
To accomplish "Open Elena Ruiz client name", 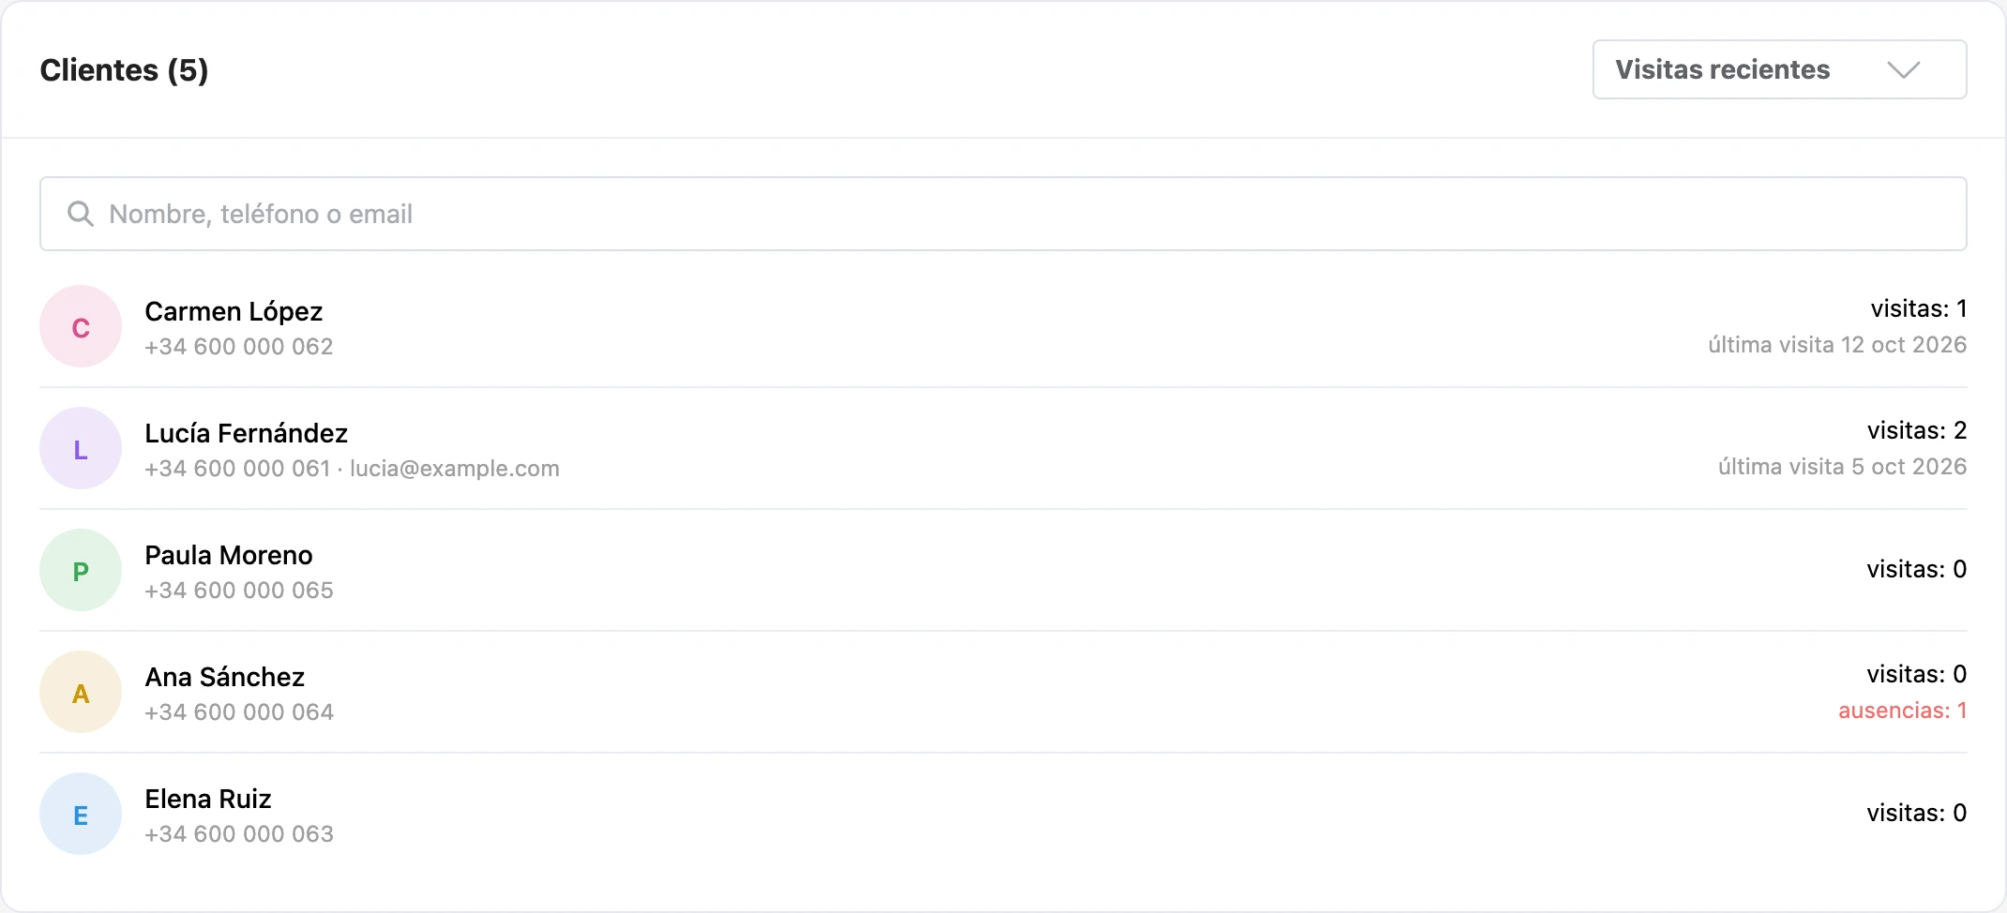I will point(208,799).
